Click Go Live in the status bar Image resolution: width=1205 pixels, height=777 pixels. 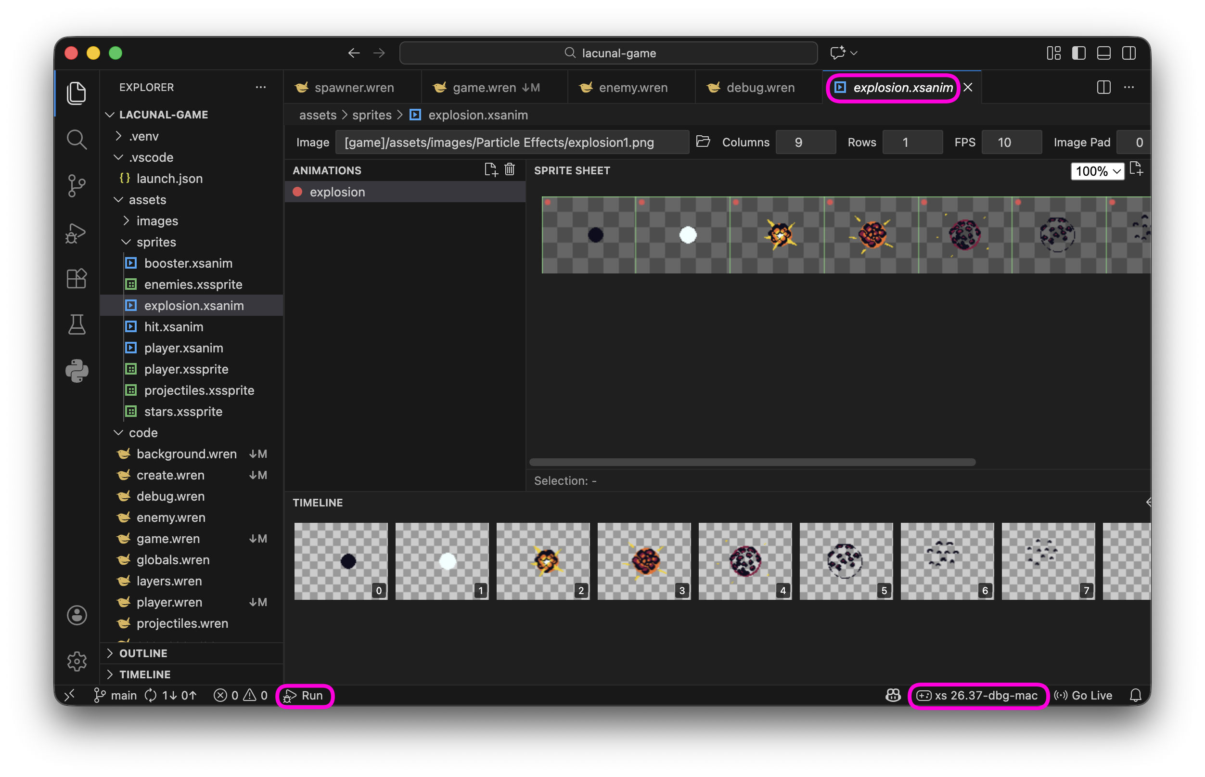pyautogui.click(x=1083, y=696)
